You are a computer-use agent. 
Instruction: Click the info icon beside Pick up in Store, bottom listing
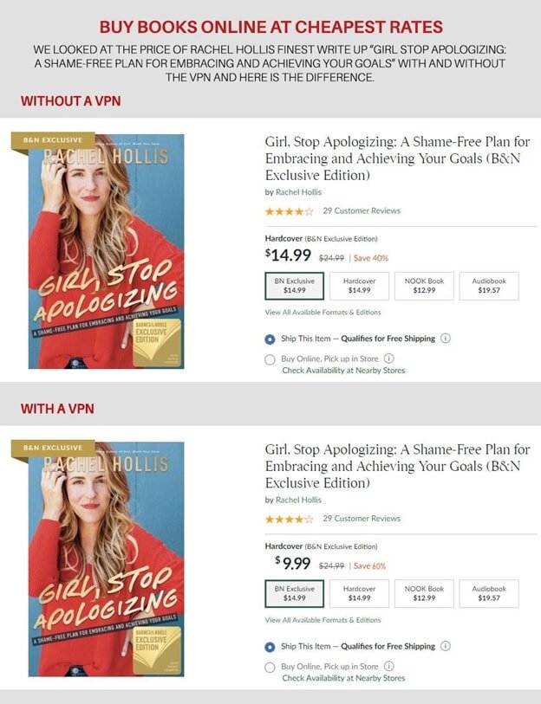click(389, 666)
